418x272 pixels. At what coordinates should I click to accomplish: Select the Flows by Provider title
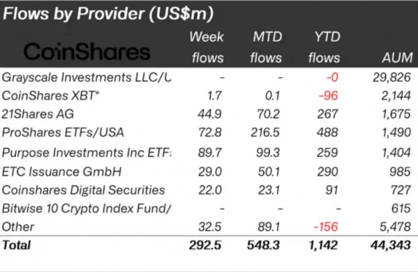pos(108,13)
